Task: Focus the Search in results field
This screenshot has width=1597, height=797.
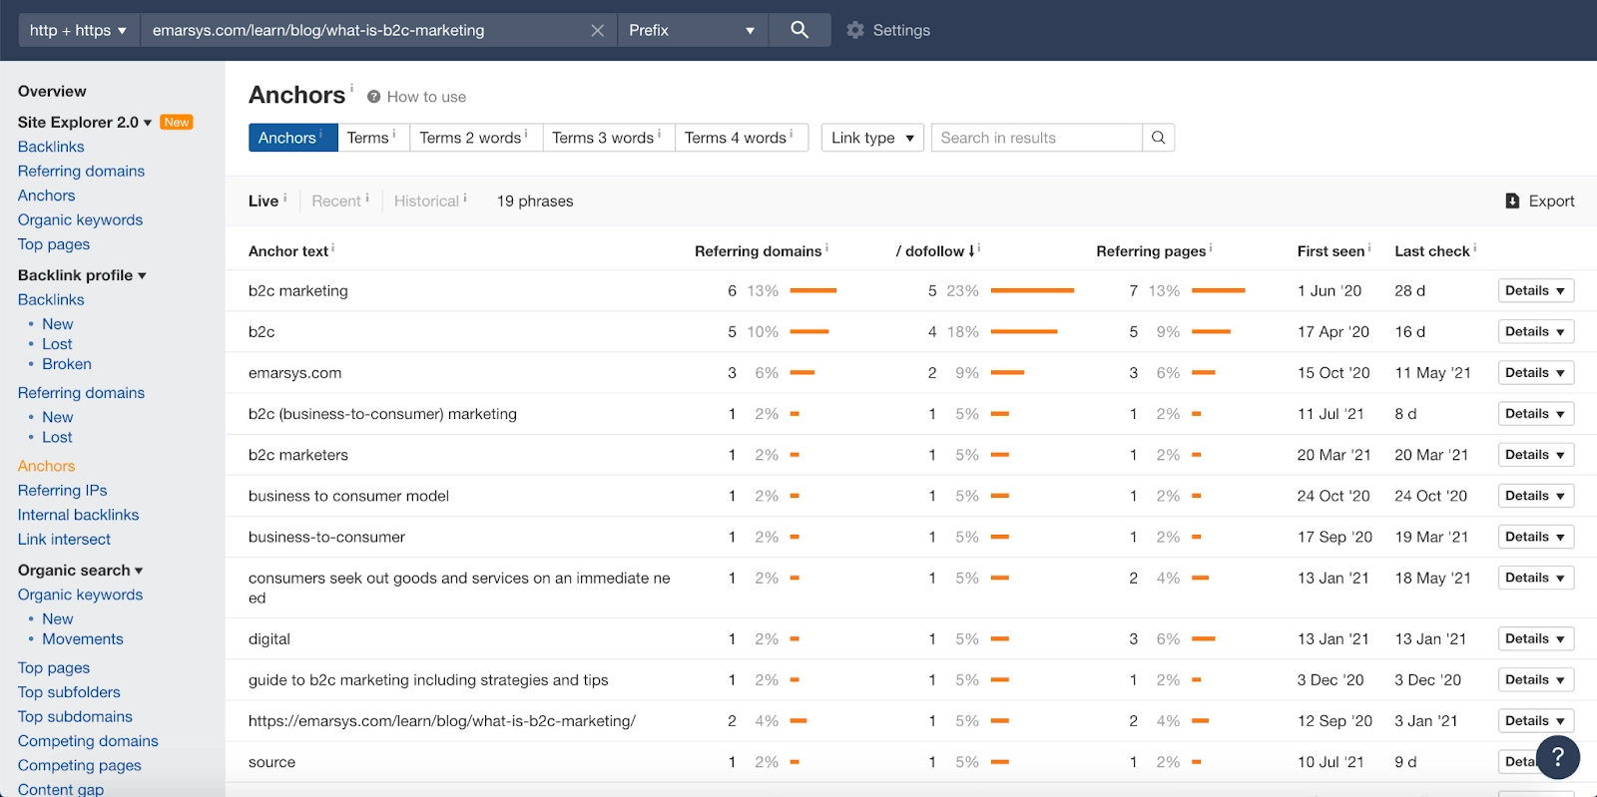Action: pyautogui.click(x=1036, y=138)
